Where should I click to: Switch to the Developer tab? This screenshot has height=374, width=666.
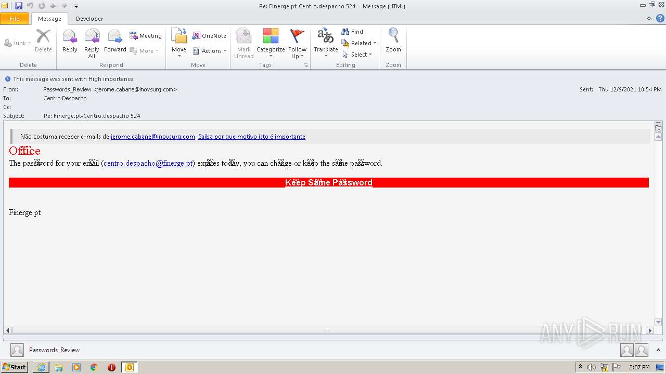pos(89,19)
